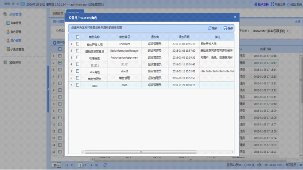The height and width of the screenshot is (170, 303).
Task: Click the refresh icon in dialog toolbar
Action: (x=210, y=28)
